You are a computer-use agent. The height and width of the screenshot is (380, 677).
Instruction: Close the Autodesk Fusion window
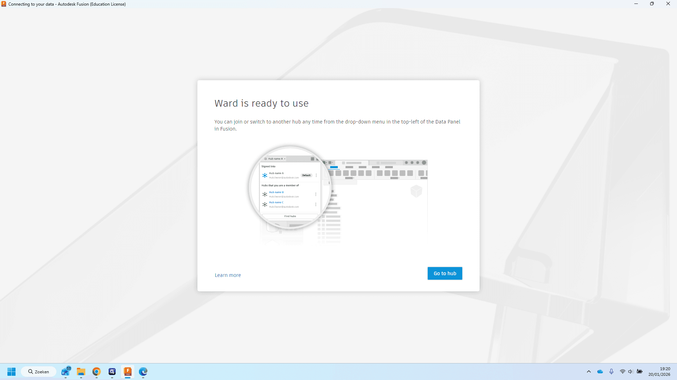[x=668, y=4]
